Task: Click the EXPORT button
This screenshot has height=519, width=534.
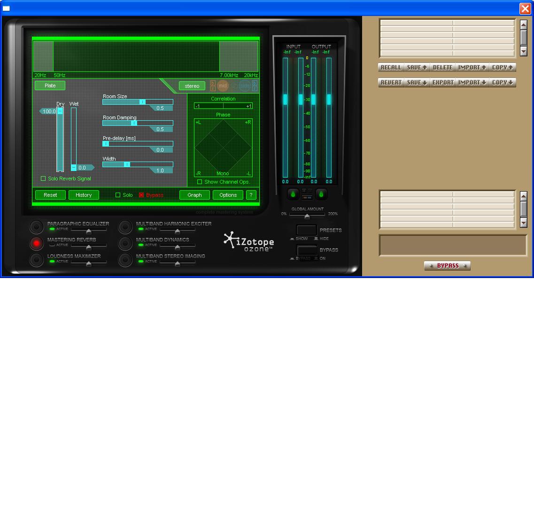Action: tap(443, 82)
